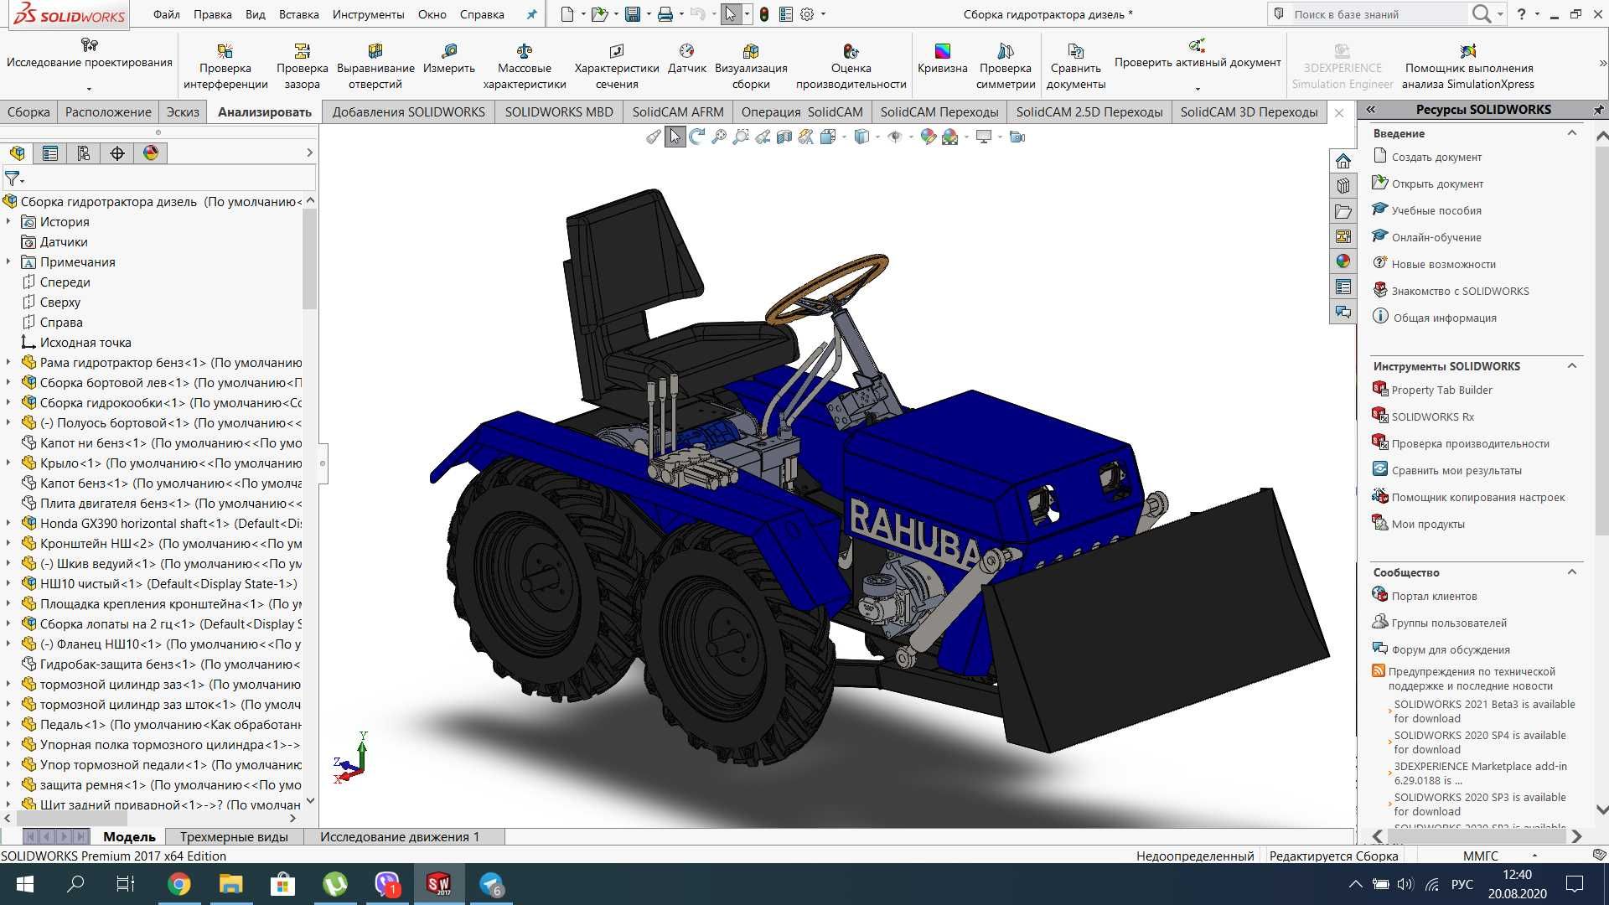Viewport: 1609px width, 905px height.
Task: Run Symmetry Check (Проверка симметрии)
Action: click(x=1006, y=66)
